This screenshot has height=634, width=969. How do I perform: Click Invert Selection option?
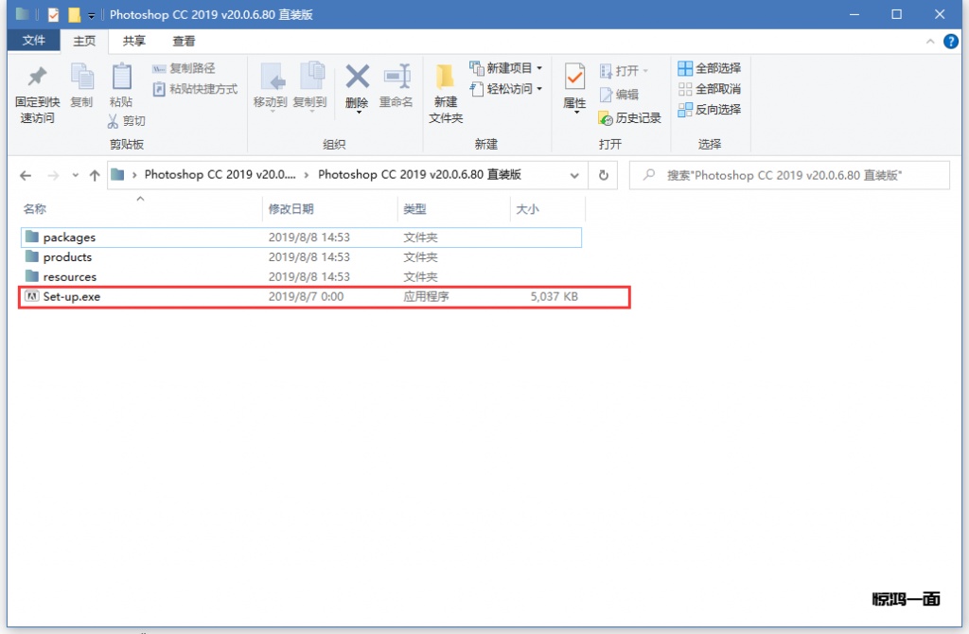[709, 110]
